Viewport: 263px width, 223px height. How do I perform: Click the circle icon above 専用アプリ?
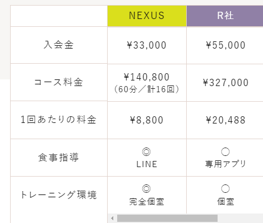tap(225, 151)
